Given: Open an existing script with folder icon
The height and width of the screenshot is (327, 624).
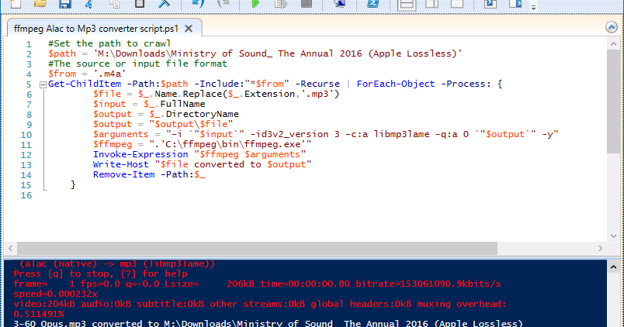Looking at the screenshot, I should pyautogui.click(x=40, y=4).
